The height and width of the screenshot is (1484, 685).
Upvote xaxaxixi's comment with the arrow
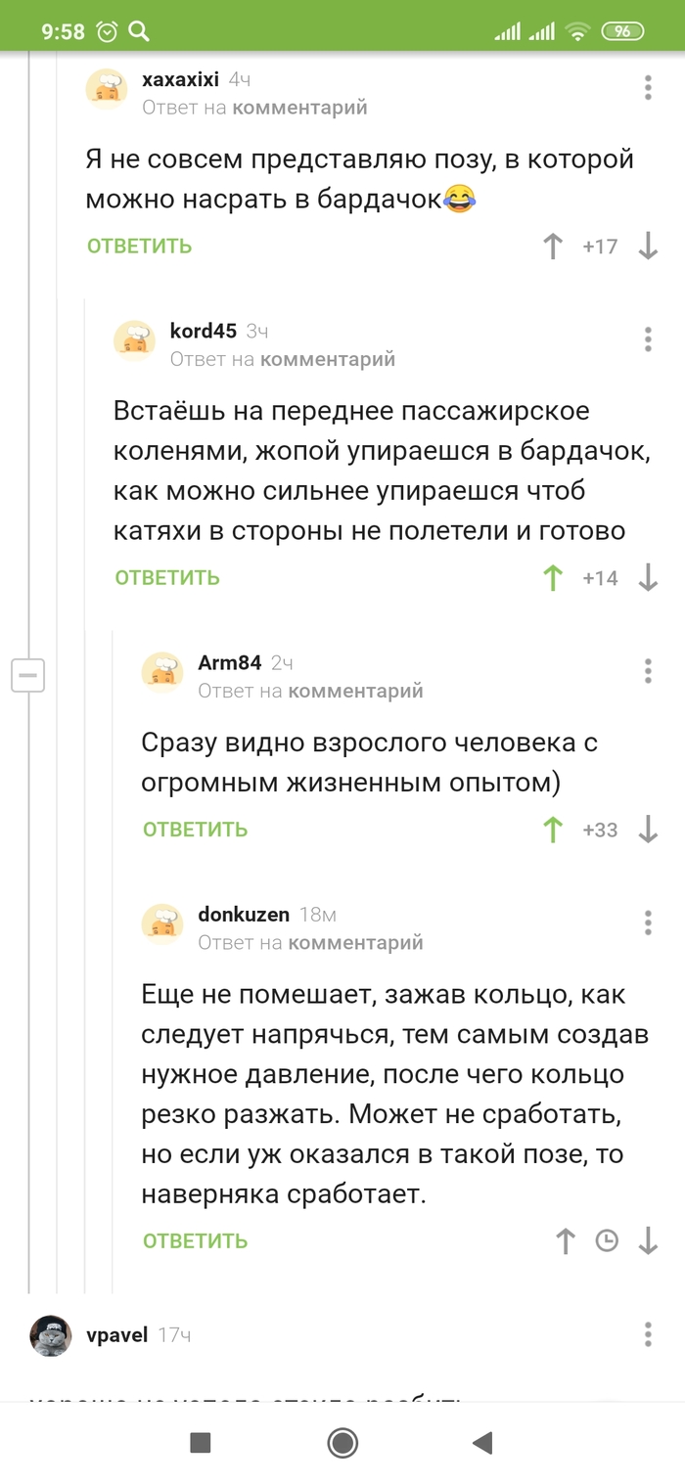point(553,247)
